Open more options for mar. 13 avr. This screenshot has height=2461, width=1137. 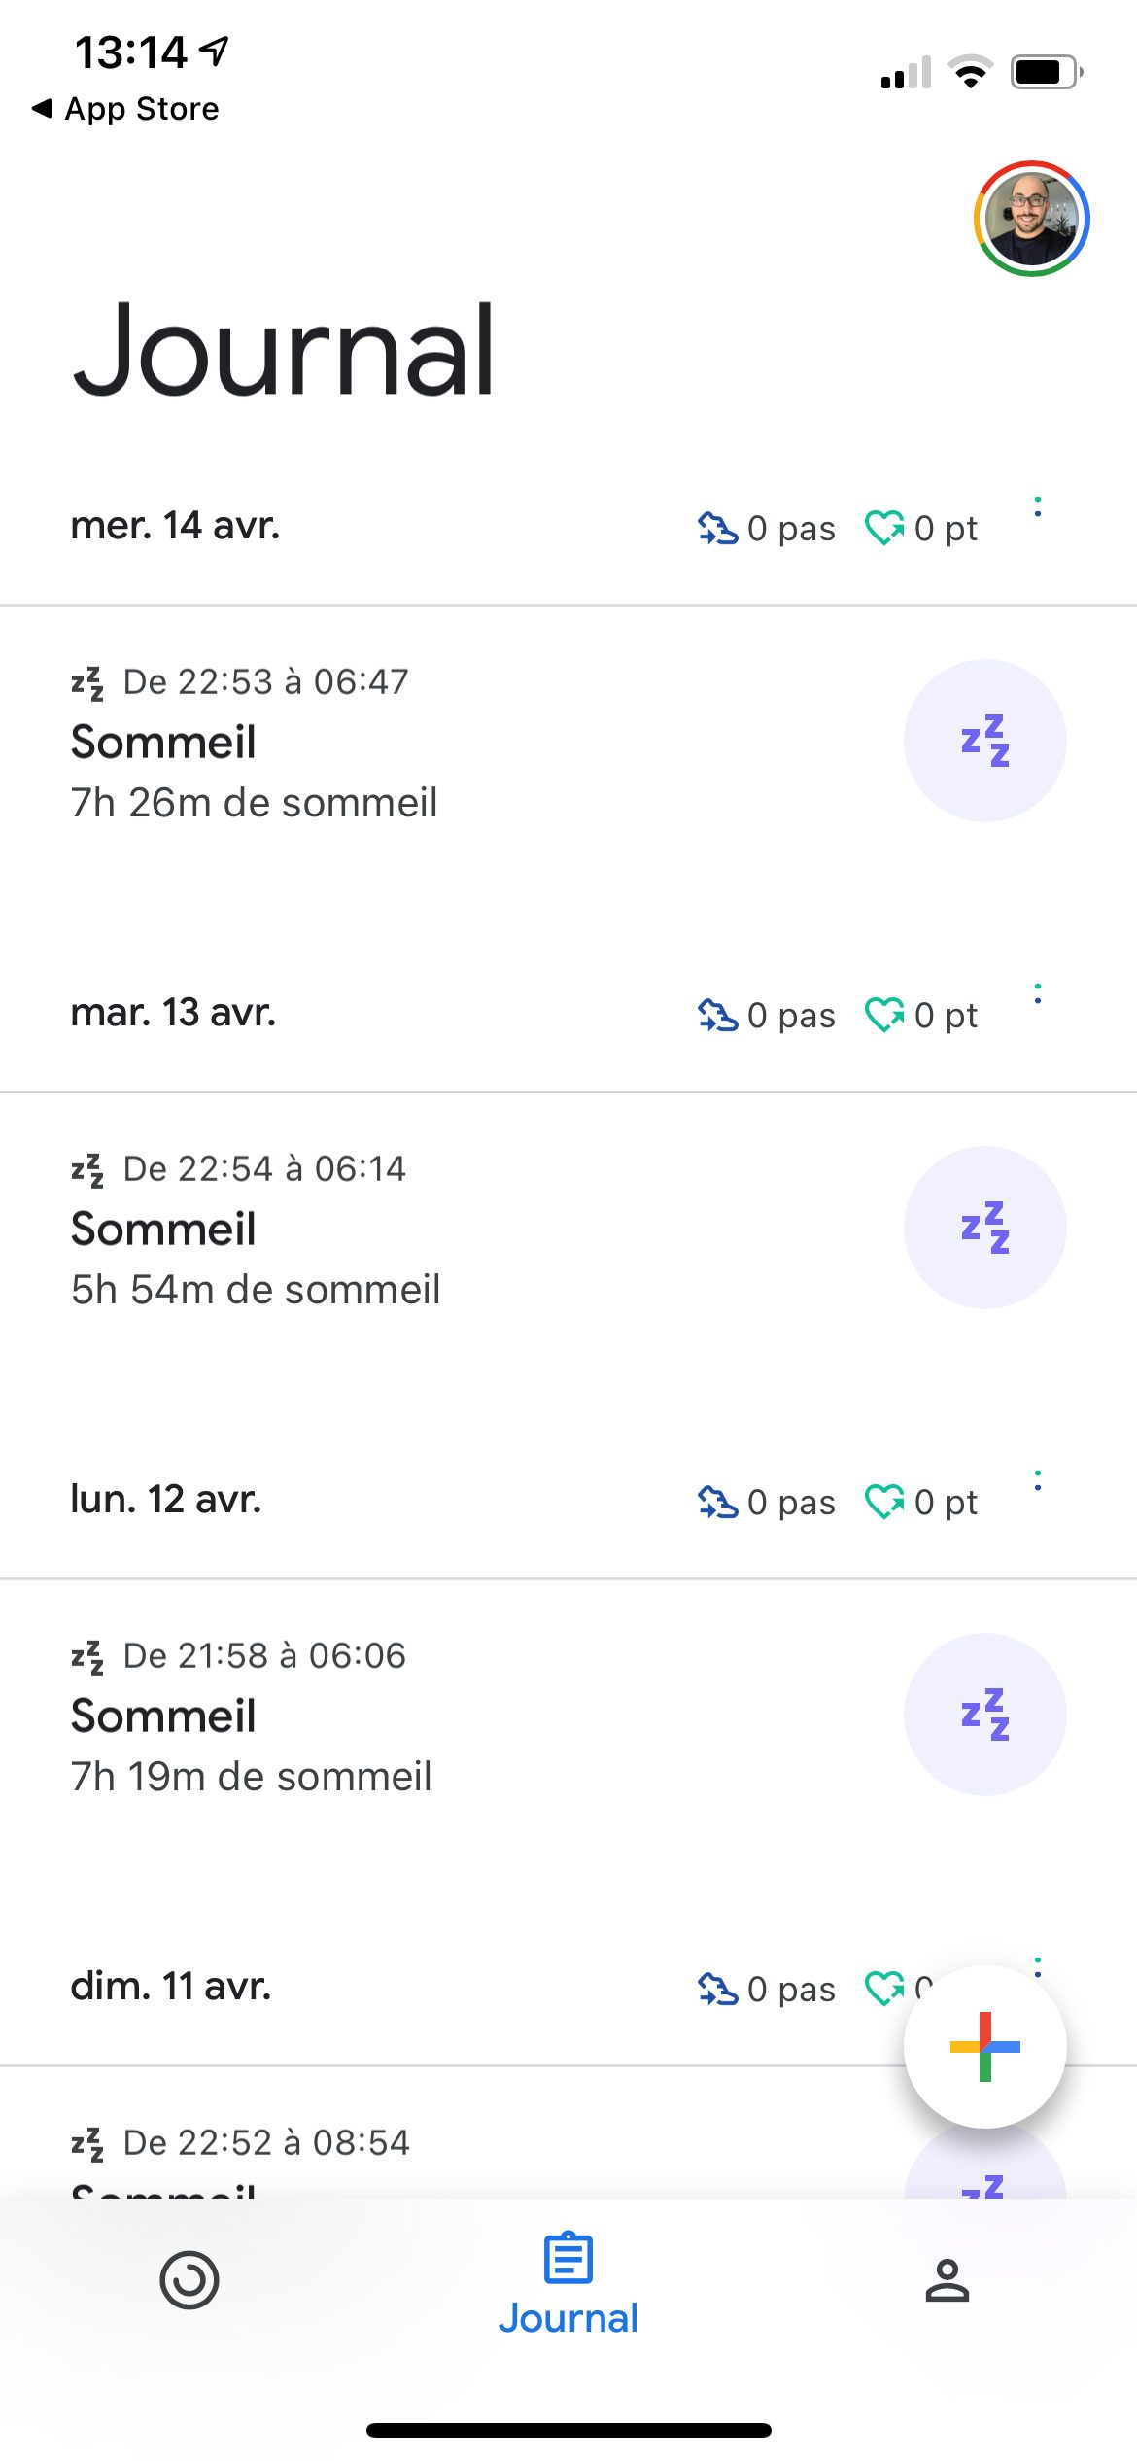[x=1038, y=993]
